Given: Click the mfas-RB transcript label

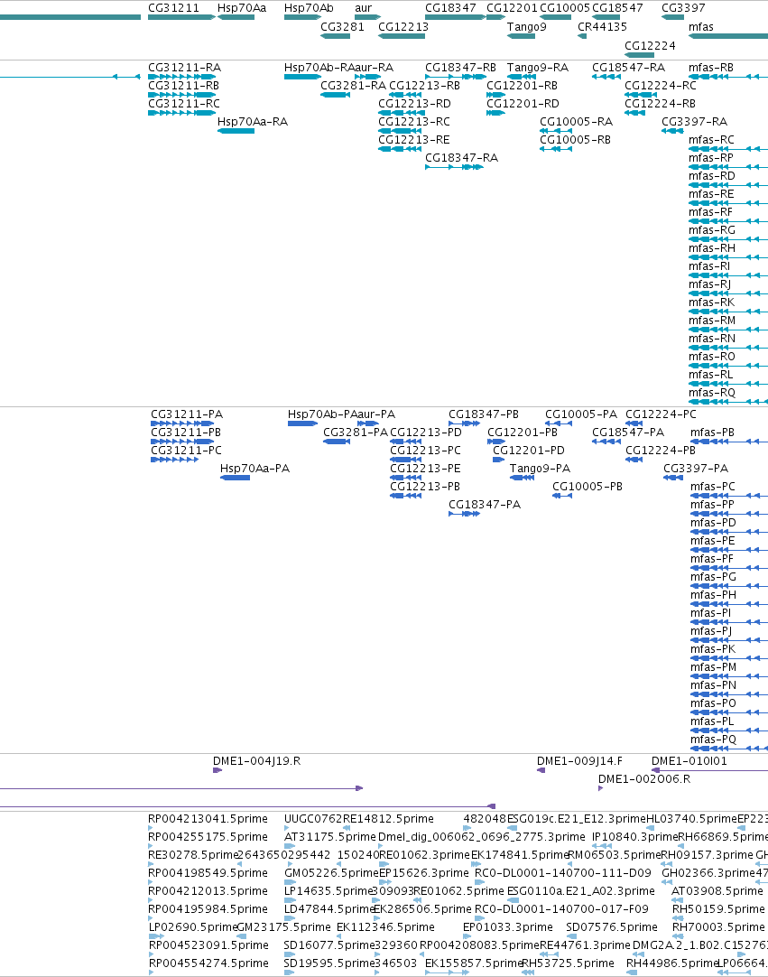Looking at the screenshot, I should pos(711,68).
